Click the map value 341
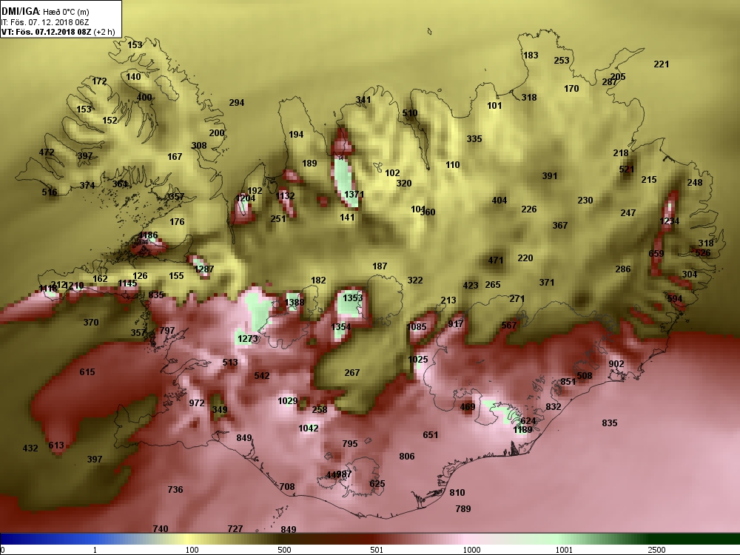740x555 pixels. [x=363, y=100]
